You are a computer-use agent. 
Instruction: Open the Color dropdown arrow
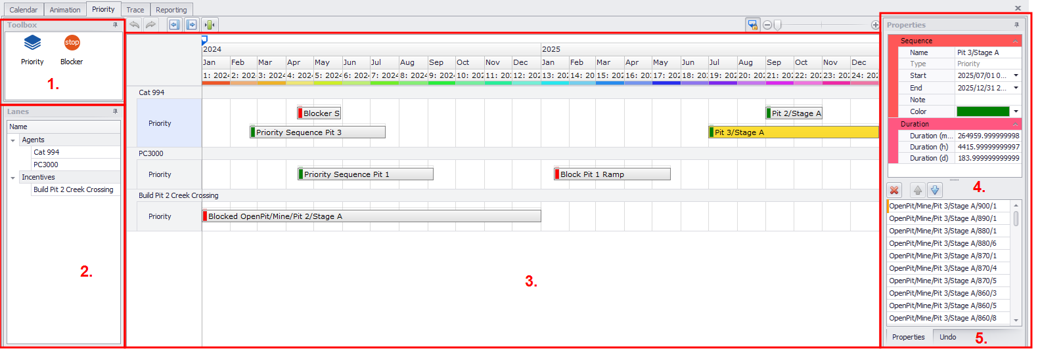pos(1016,111)
